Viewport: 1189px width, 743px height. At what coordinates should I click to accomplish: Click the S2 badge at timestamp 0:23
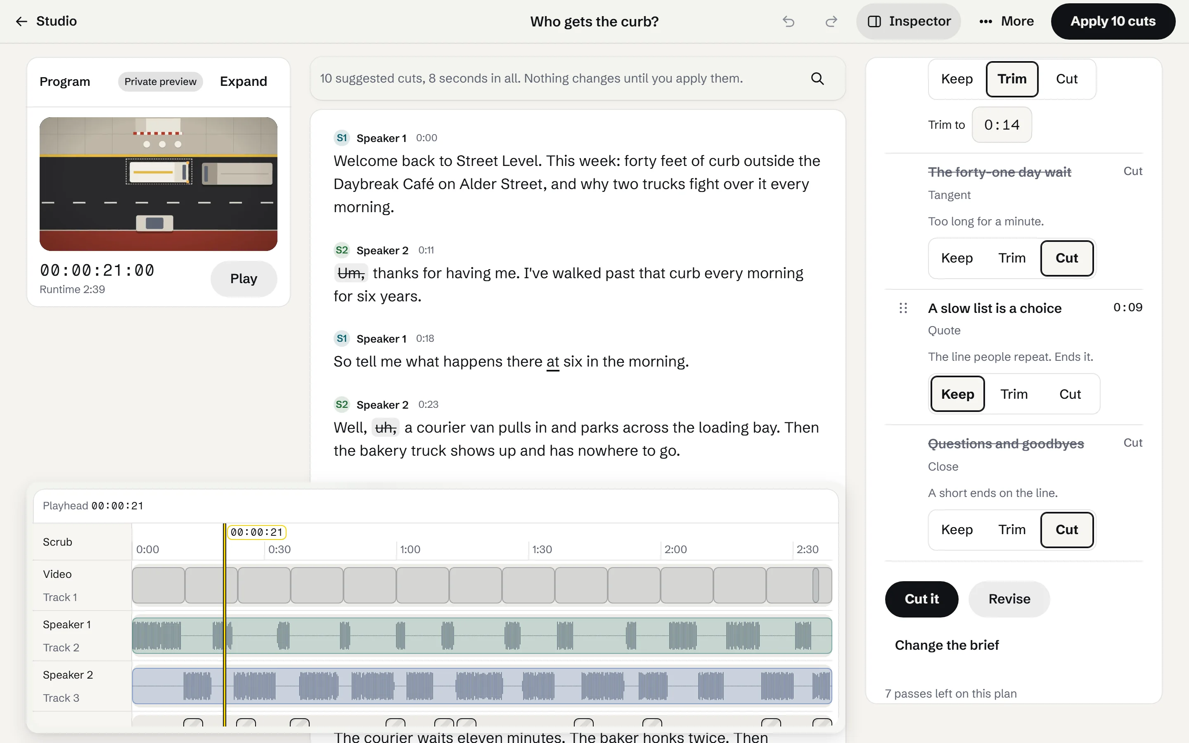pos(341,405)
